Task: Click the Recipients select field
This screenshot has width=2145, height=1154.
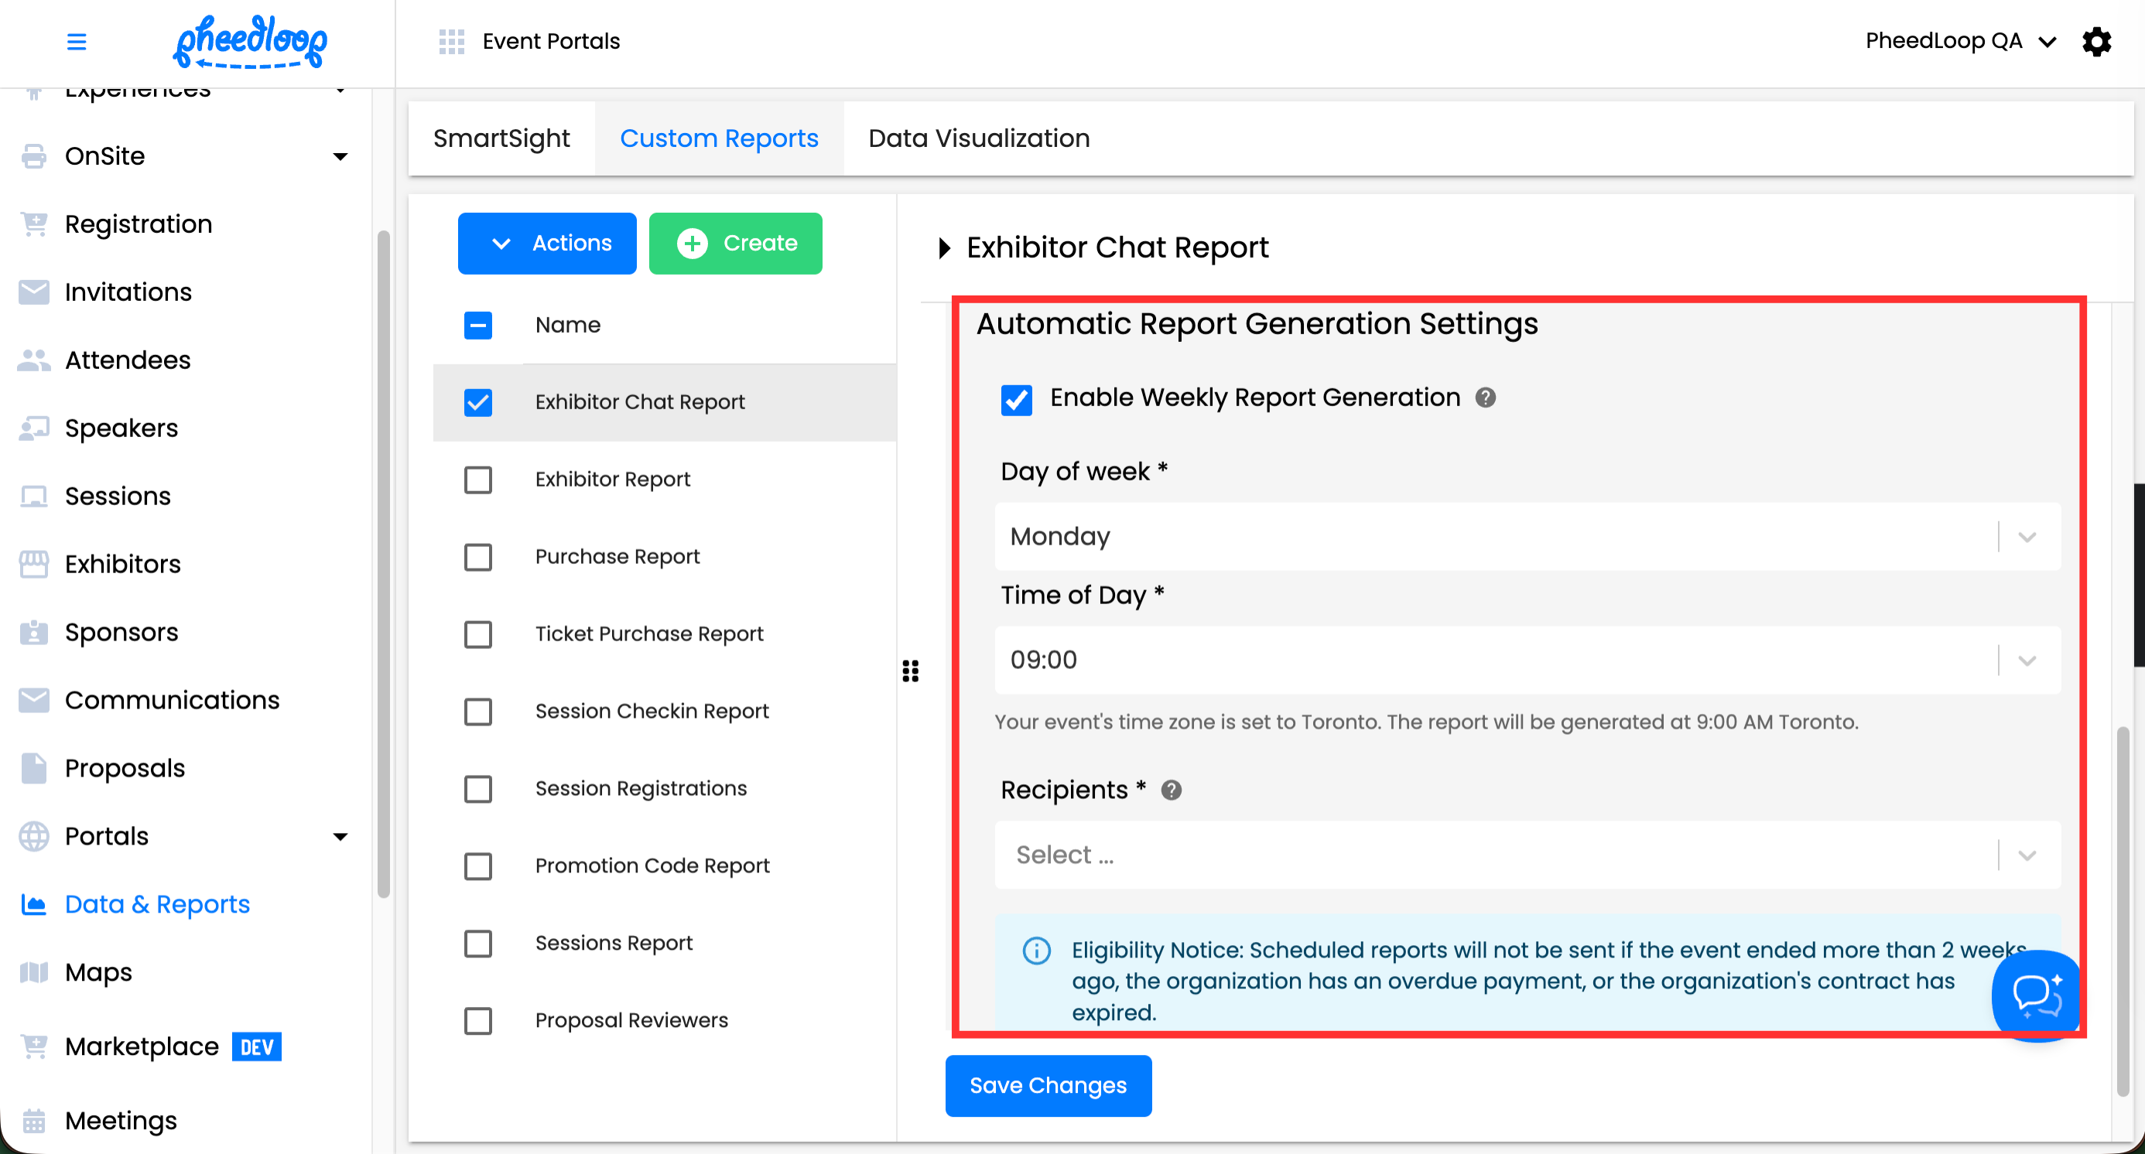Action: pos(1499,855)
